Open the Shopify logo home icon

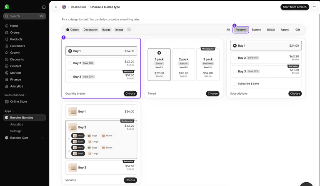(7, 7)
